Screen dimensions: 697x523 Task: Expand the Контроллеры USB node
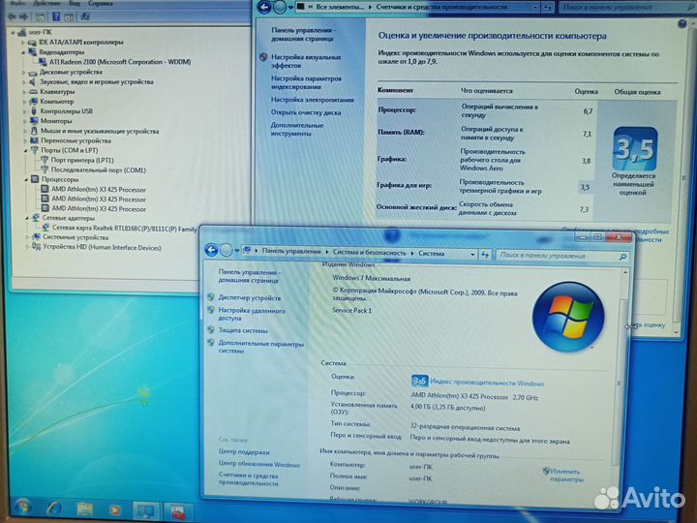pyautogui.click(x=24, y=111)
